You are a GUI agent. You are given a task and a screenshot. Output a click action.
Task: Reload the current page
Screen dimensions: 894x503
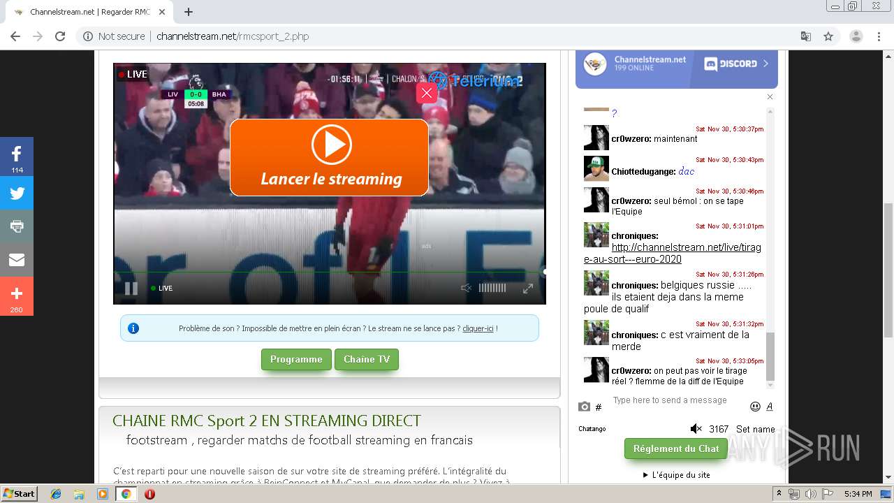click(x=60, y=36)
